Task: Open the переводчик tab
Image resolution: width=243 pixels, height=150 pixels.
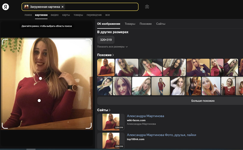Action: point(94,15)
